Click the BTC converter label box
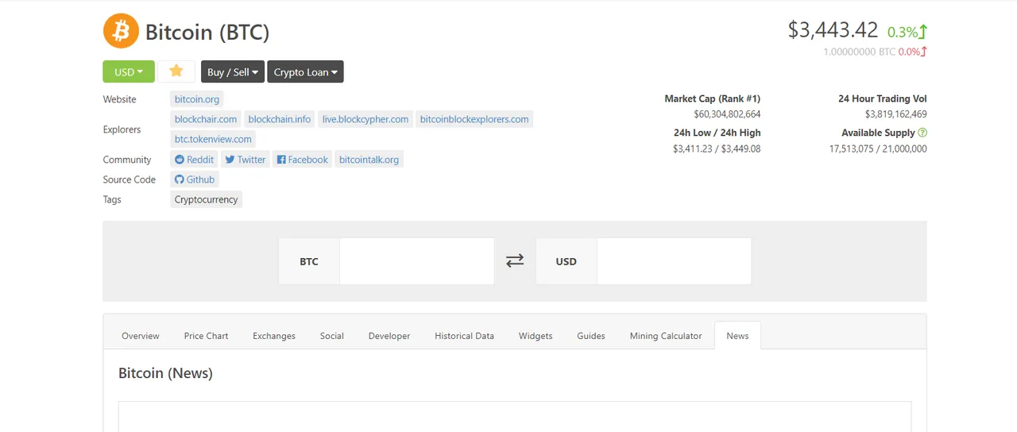Viewport: 1017px width, 432px height. [309, 261]
